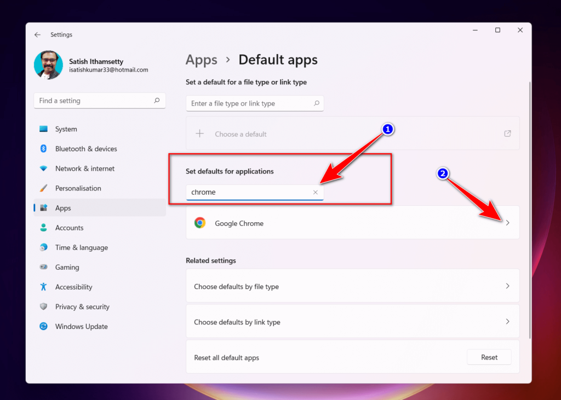Image resolution: width=561 pixels, height=400 pixels.
Task: Click the magnifier icon in Find a setting
Action: [157, 101]
